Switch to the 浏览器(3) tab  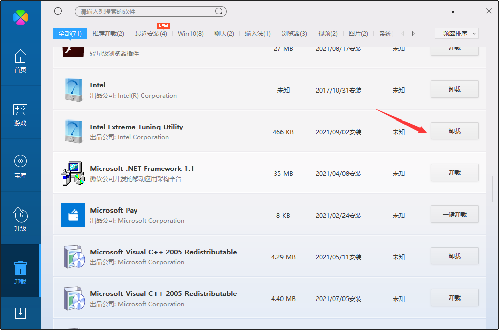[294, 34]
